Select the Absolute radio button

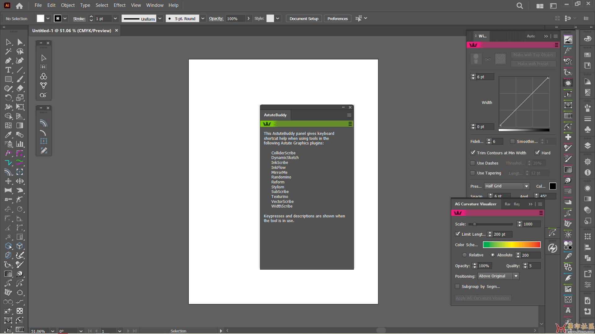tap(493, 255)
